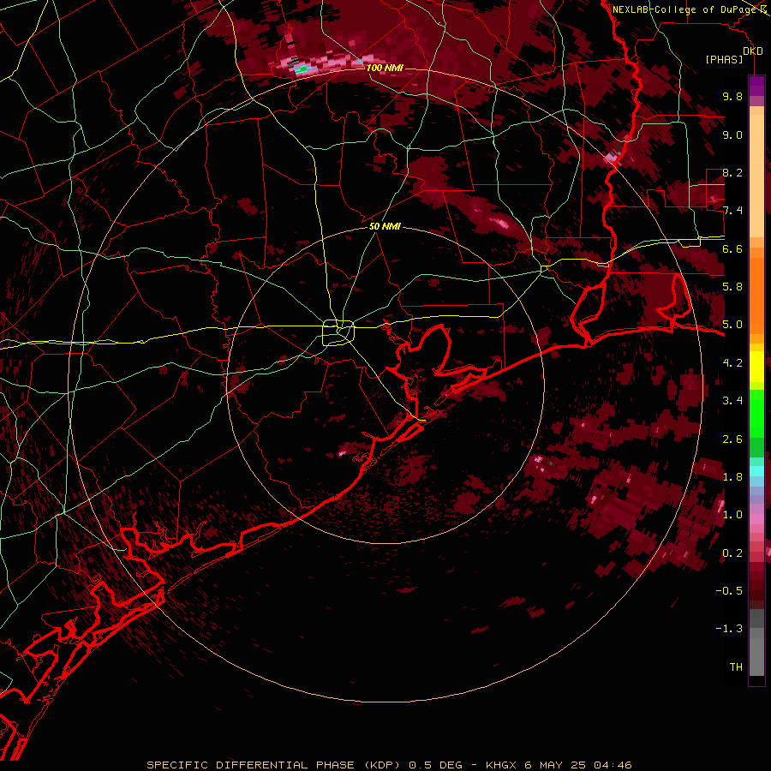The width and height of the screenshot is (771, 771).
Task: Click the 9.0 scale label
Action: point(732,134)
